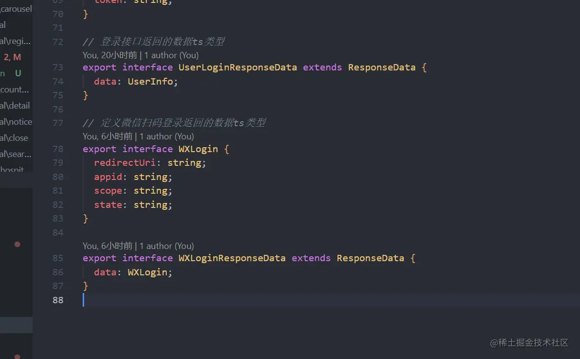Image resolution: width=580 pixels, height=359 pixels.
Task: Click the identifier 'UserLoginResponseData'
Action: pyautogui.click(x=238, y=67)
